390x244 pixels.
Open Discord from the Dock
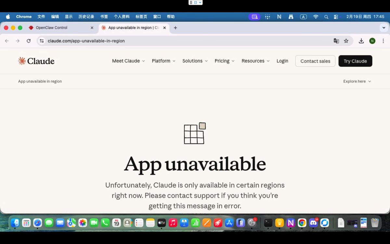tap(313, 223)
